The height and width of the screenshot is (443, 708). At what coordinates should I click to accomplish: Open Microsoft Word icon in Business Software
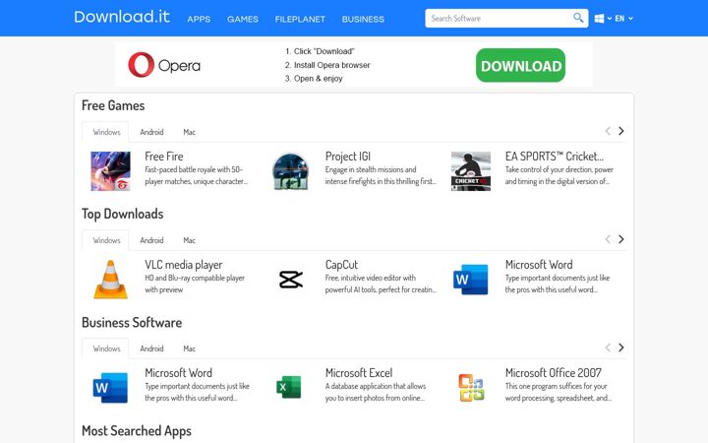pyautogui.click(x=110, y=388)
